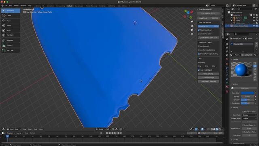Open the Render menu
Image resolution: width=259 pixels, height=146 pixels.
pos(16,6)
